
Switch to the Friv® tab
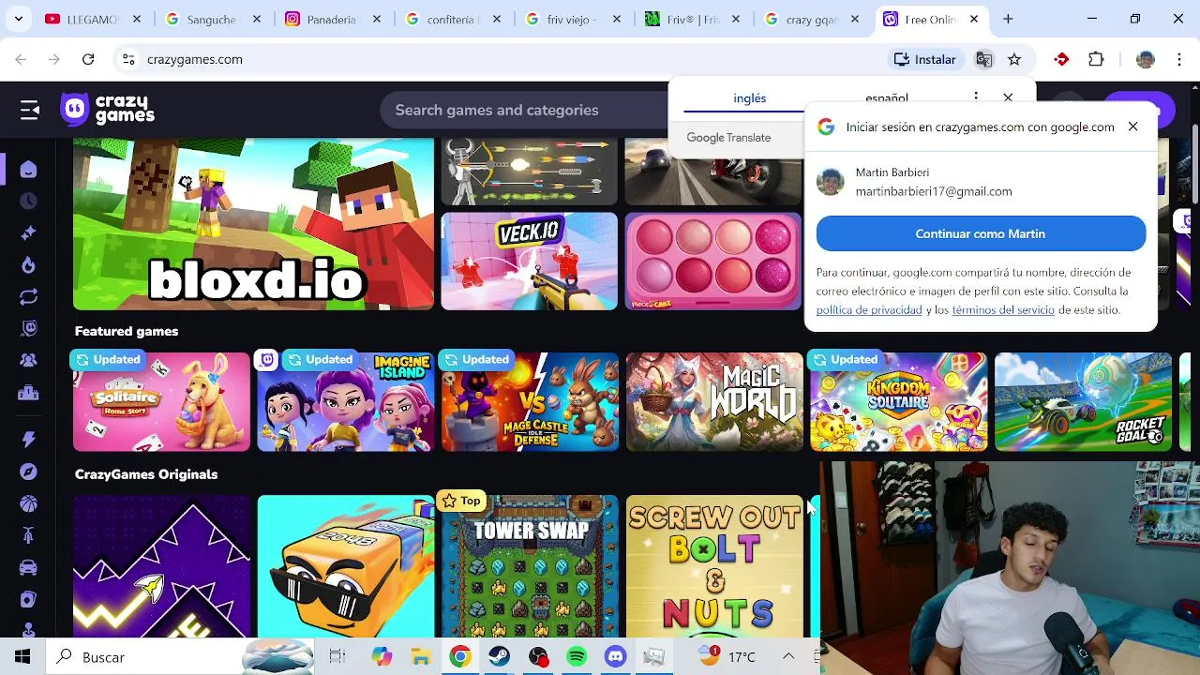(x=694, y=19)
